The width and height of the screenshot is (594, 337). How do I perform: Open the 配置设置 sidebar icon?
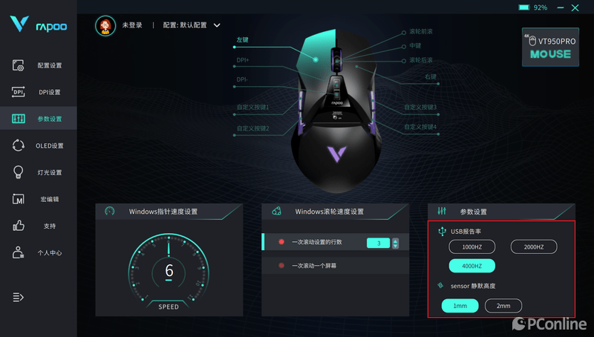point(18,65)
